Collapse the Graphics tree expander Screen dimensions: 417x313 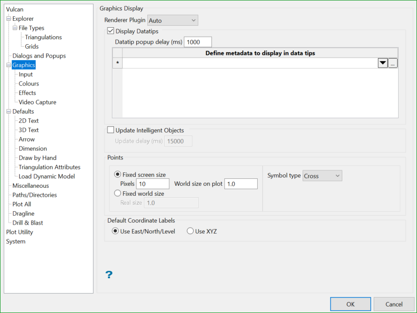8,65
